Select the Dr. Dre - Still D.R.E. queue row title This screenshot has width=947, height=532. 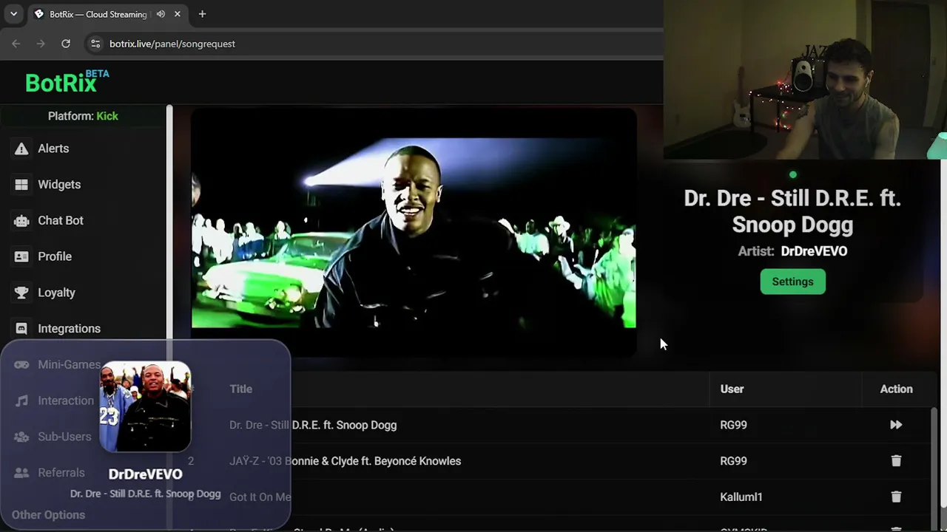pos(313,425)
